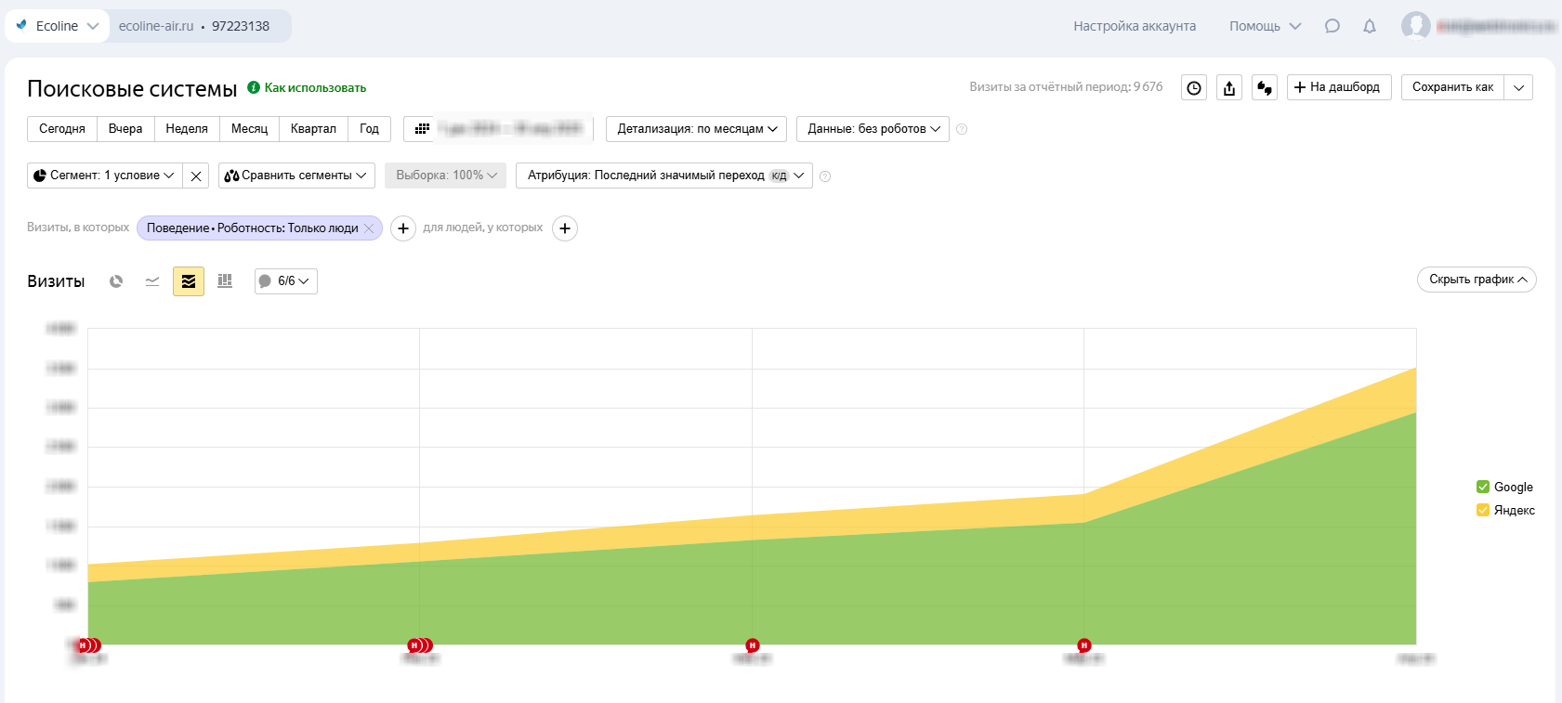Screen dimensions: 1562x703
Task: Click the calendar date range icon
Action: [x=422, y=129]
